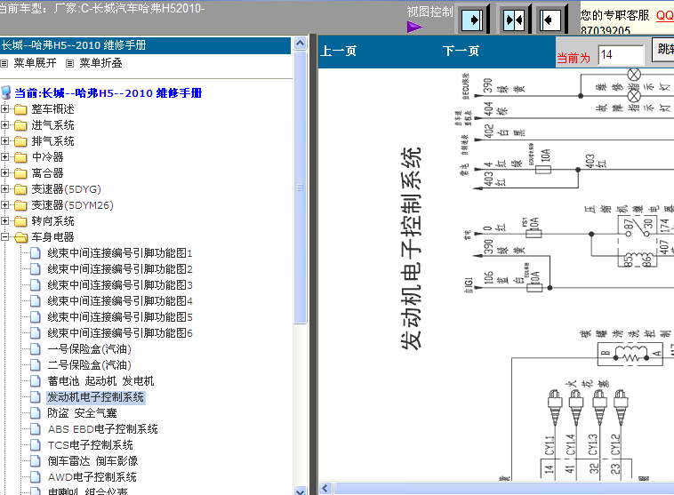Open 线束中间连接编号引脚功能图6

tap(120, 333)
